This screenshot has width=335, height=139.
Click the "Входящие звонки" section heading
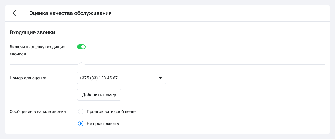(x=32, y=32)
